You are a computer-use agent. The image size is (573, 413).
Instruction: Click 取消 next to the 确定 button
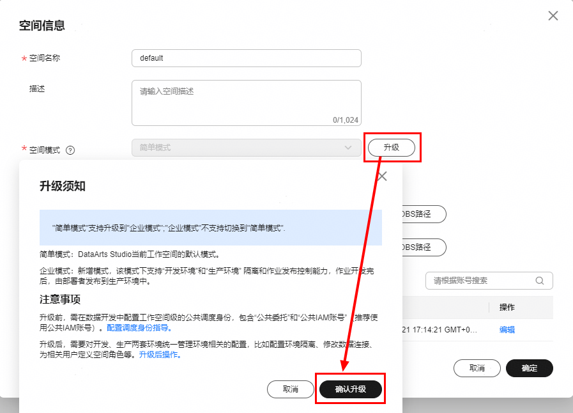click(477, 368)
